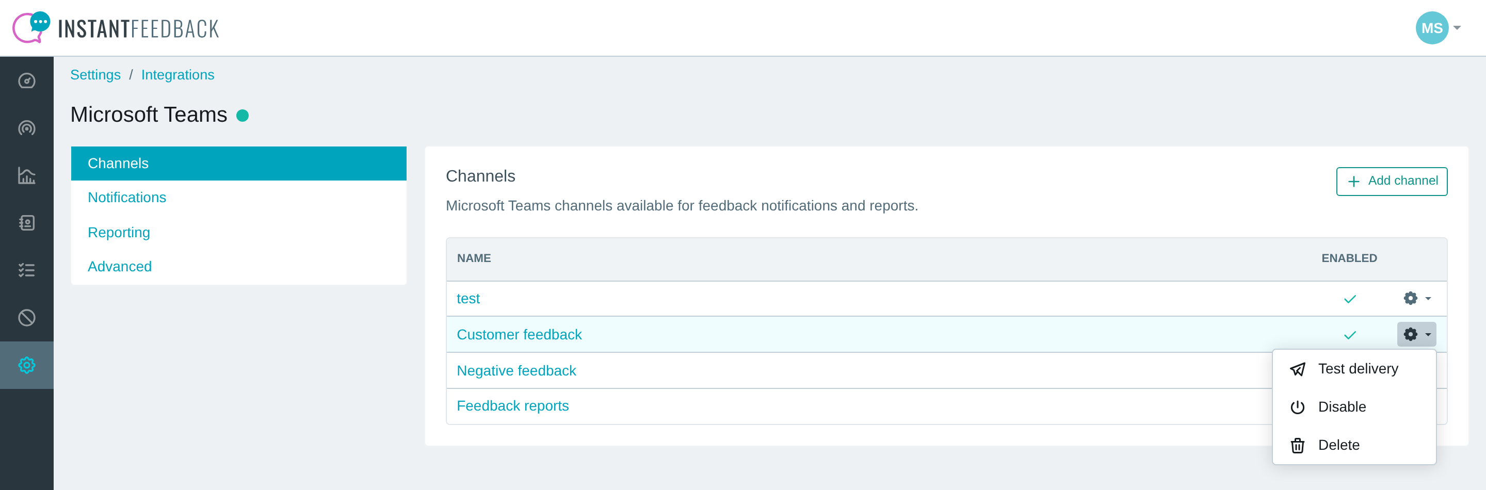Click the MS user avatar
This screenshot has width=1486, height=490.
pyautogui.click(x=1431, y=28)
